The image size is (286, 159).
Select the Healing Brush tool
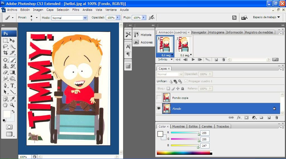pyautogui.click(x=6, y=60)
